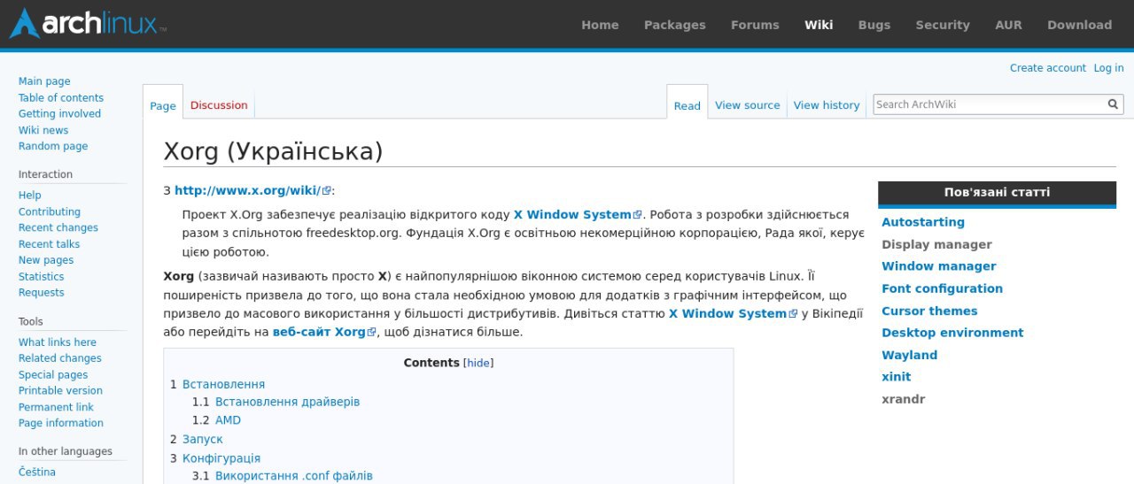Click the Create account link
The width and height of the screenshot is (1134, 484).
(1047, 68)
